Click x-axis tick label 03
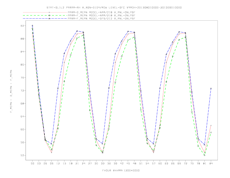This screenshot has height=178, width=230. (x=39, y=163)
